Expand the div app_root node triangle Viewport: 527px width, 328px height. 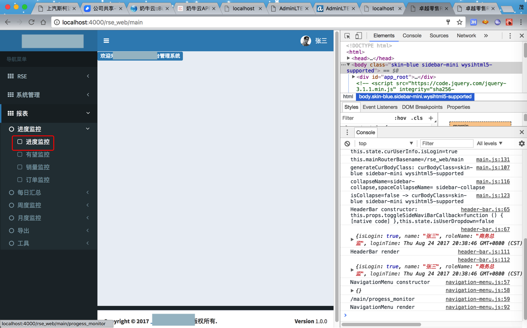tap(353, 77)
